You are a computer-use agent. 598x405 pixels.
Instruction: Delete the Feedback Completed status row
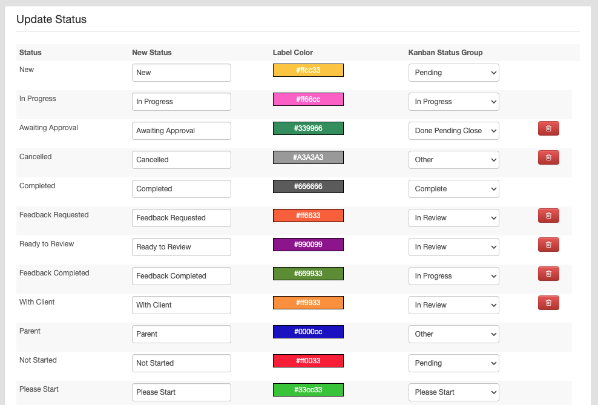coord(548,274)
